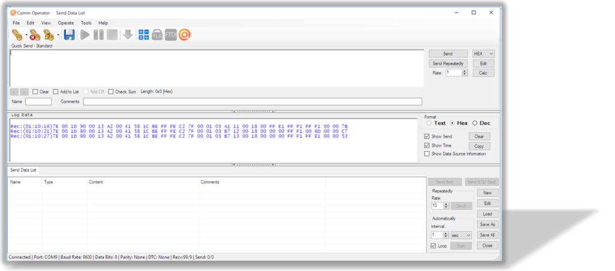Click the orange Comm Operator logo icon
The height and width of the screenshot is (271, 615).
(185, 35)
